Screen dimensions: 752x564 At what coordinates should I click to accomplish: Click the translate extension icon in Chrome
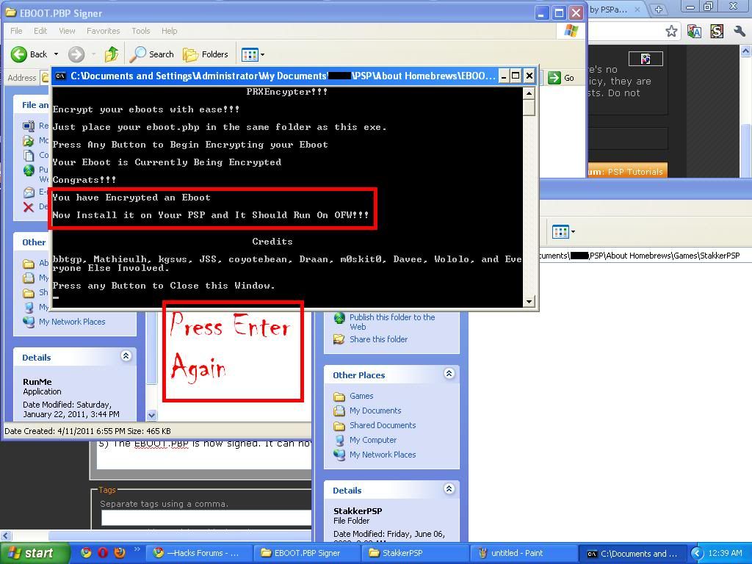coord(694,31)
